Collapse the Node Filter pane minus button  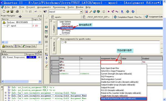pos(54,39)
